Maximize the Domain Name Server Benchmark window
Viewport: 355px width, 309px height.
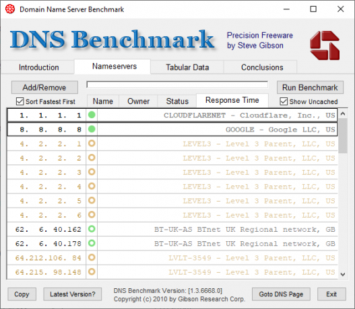click(313, 9)
